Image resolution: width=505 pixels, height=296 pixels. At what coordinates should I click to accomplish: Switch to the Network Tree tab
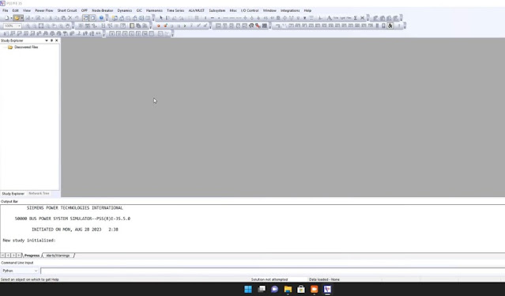[x=39, y=193]
